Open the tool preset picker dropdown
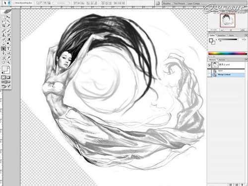248x186 pixels. click(9, 3)
